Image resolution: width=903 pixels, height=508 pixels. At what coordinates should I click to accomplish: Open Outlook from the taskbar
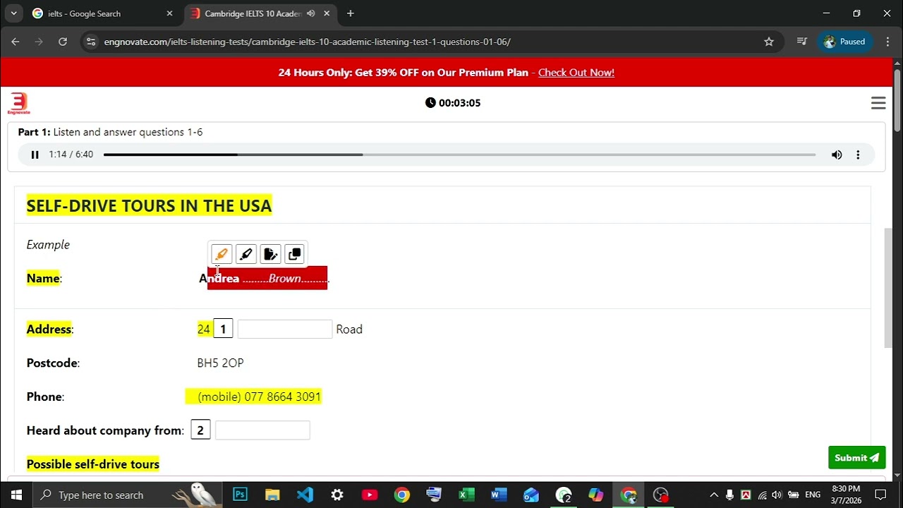(x=531, y=495)
